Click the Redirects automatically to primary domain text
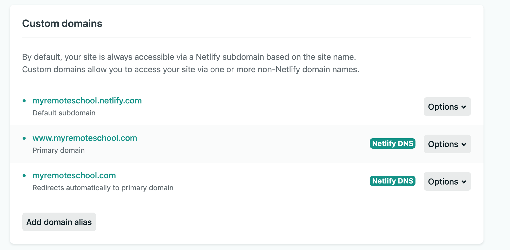The width and height of the screenshot is (510, 250). [103, 188]
